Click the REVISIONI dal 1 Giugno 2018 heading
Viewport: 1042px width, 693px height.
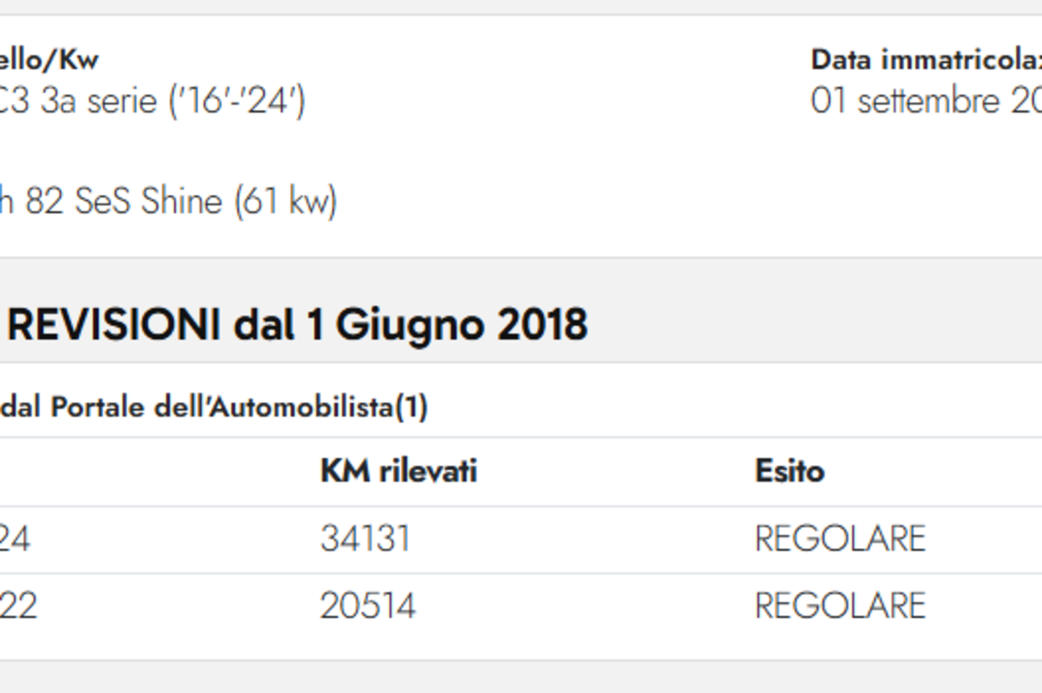(297, 325)
